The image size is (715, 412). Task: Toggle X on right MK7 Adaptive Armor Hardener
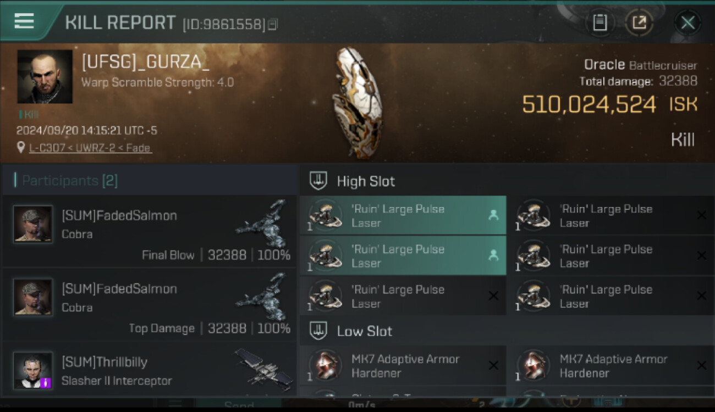[701, 365]
